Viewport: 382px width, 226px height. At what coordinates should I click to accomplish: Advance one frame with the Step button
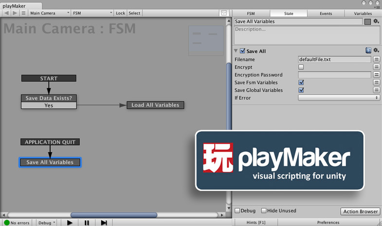pos(104,223)
